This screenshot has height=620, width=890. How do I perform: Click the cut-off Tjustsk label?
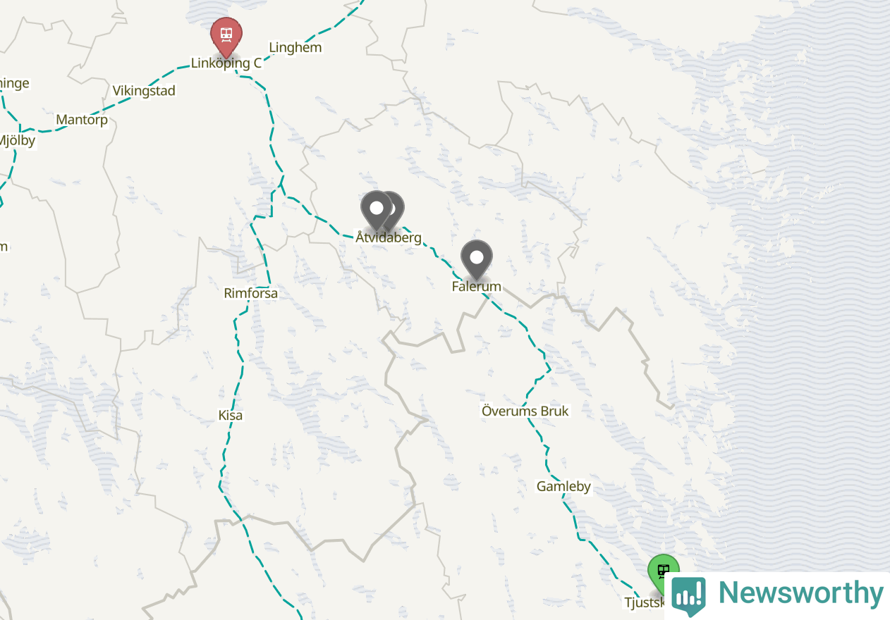point(645,603)
